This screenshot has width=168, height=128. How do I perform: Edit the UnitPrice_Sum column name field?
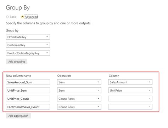28,90
